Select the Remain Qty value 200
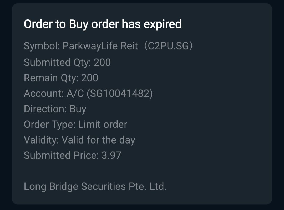 point(90,78)
